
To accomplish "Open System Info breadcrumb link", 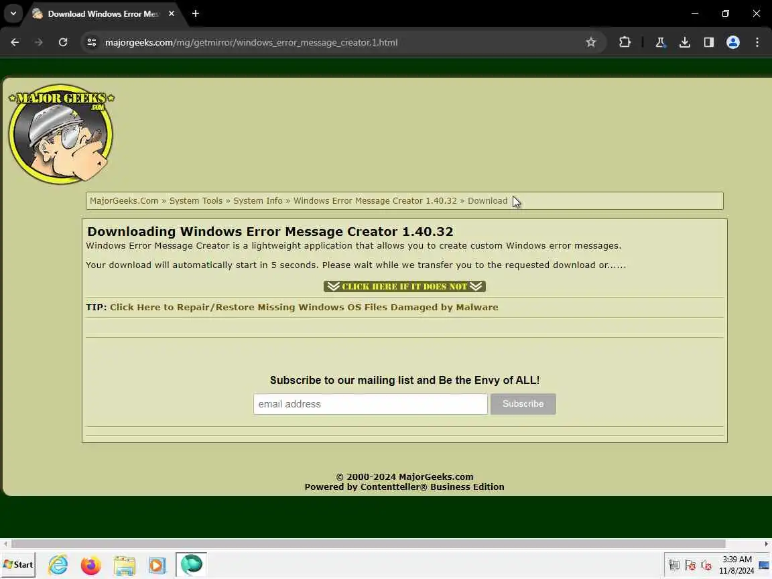I will coord(258,201).
